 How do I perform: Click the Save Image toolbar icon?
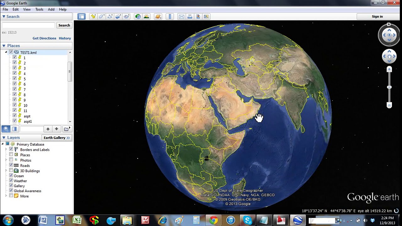[198, 17]
